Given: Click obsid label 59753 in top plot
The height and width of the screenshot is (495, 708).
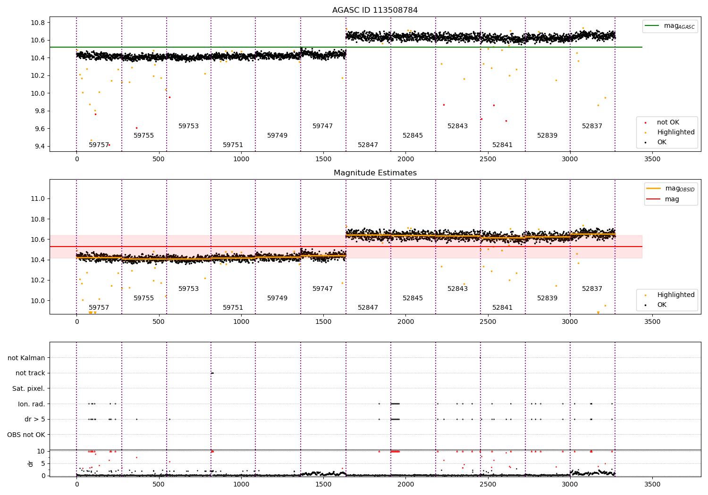Looking at the screenshot, I should [x=188, y=126].
